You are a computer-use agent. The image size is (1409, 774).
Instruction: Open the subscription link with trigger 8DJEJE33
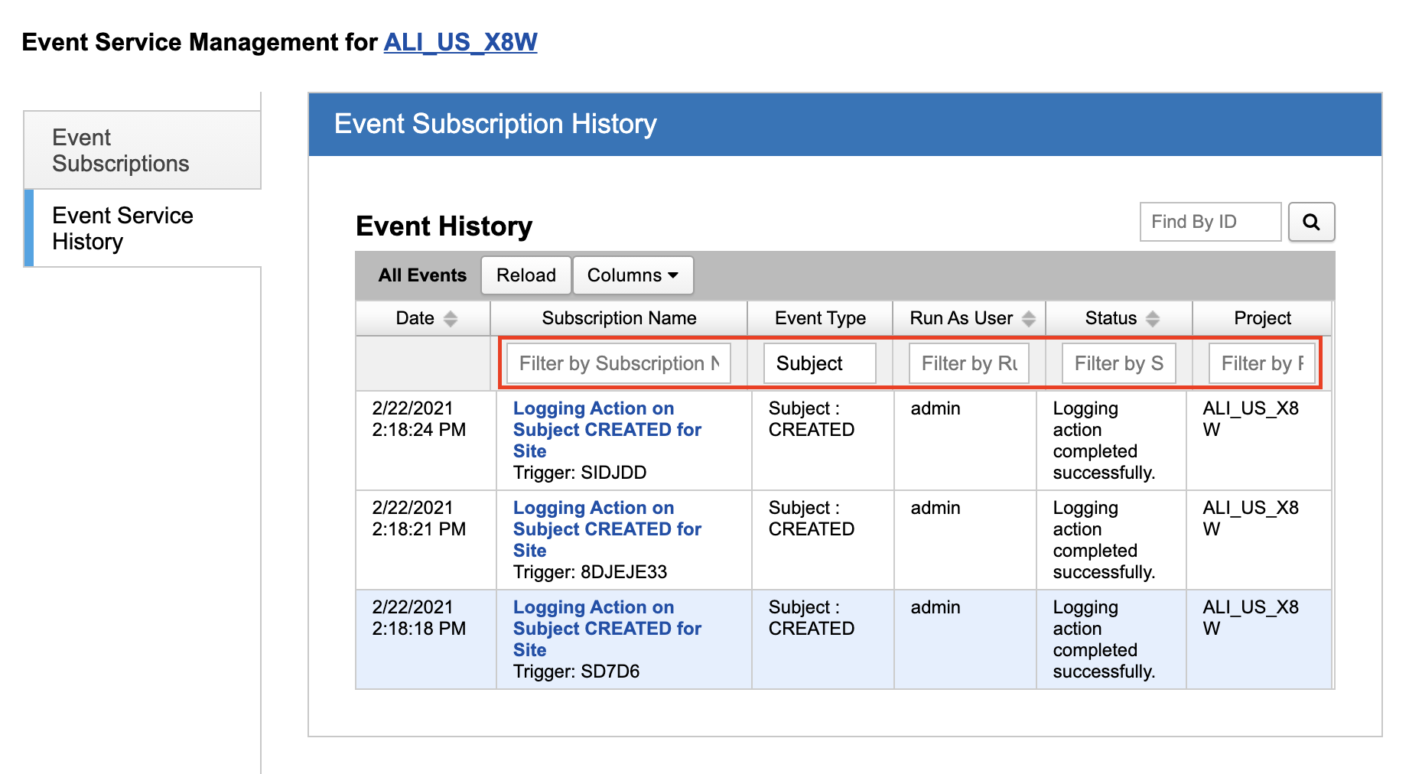point(607,529)
